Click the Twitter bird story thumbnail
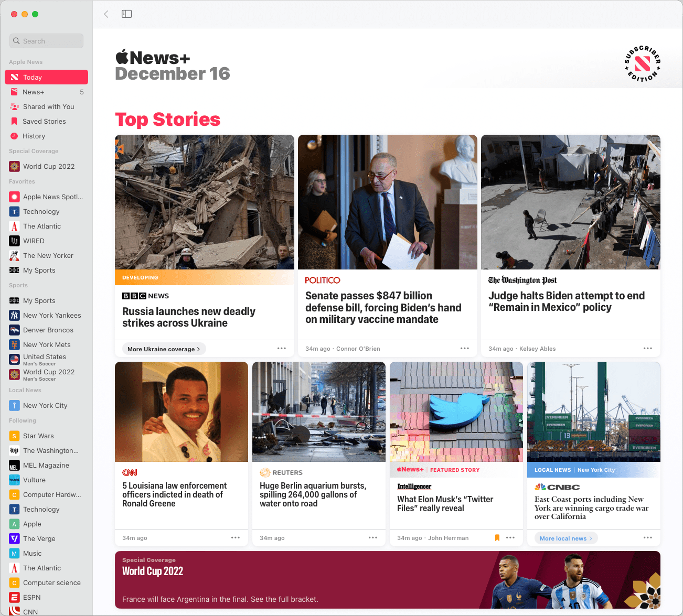This screenshot has width=683, height=616. pos(456,412)
